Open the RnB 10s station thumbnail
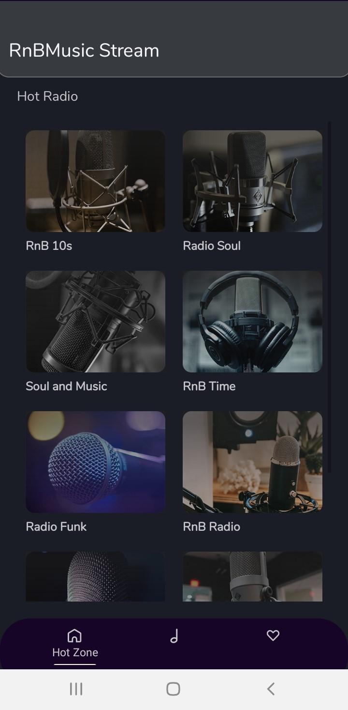Screen dimensions: 348x710 tap(96, 181)
